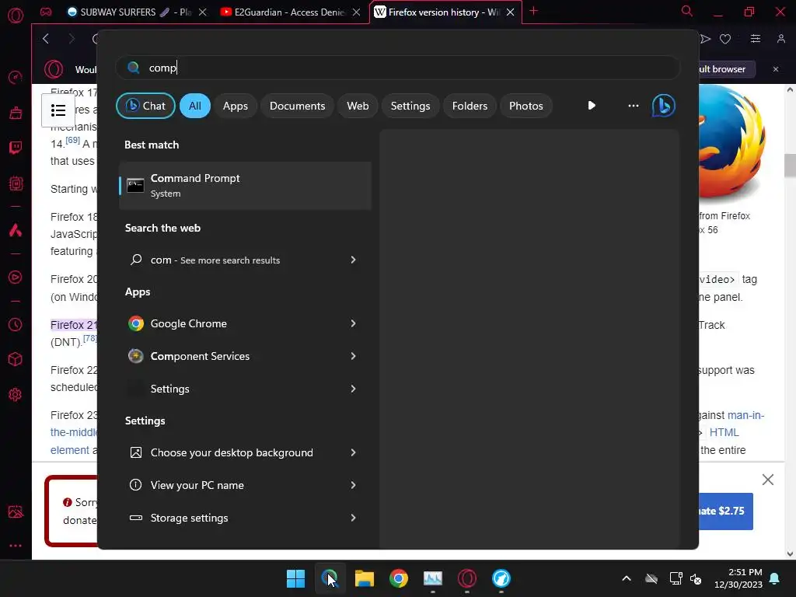This screenshot has width=796, height=597.
Task: Open Google Chrome from search results
Action: (x=245, y=323)
